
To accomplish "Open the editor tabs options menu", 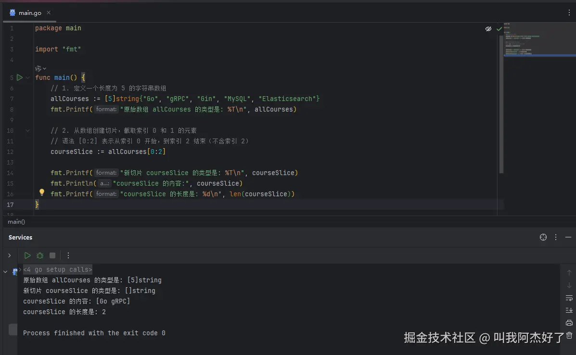I will click(x=569, y=13).
